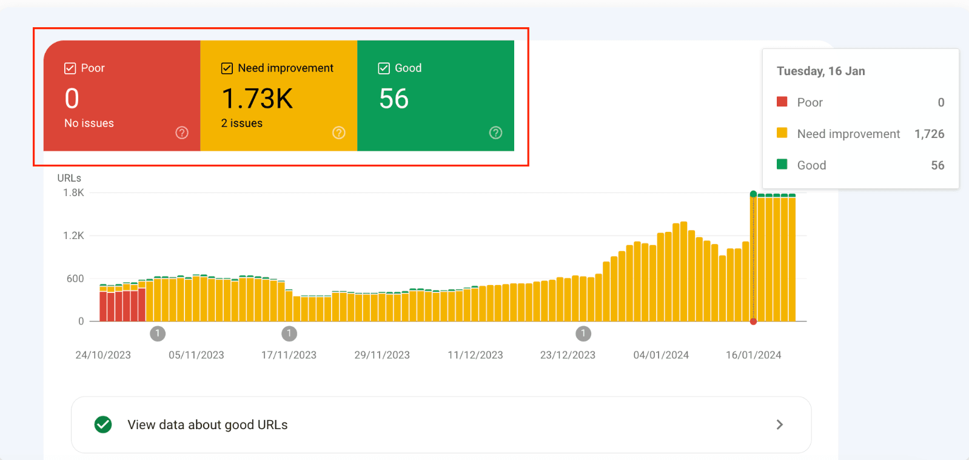Select annotation marker near 17/11/2023
The height and width of the screenshot is (460, 969).
[x=289, y=333]
